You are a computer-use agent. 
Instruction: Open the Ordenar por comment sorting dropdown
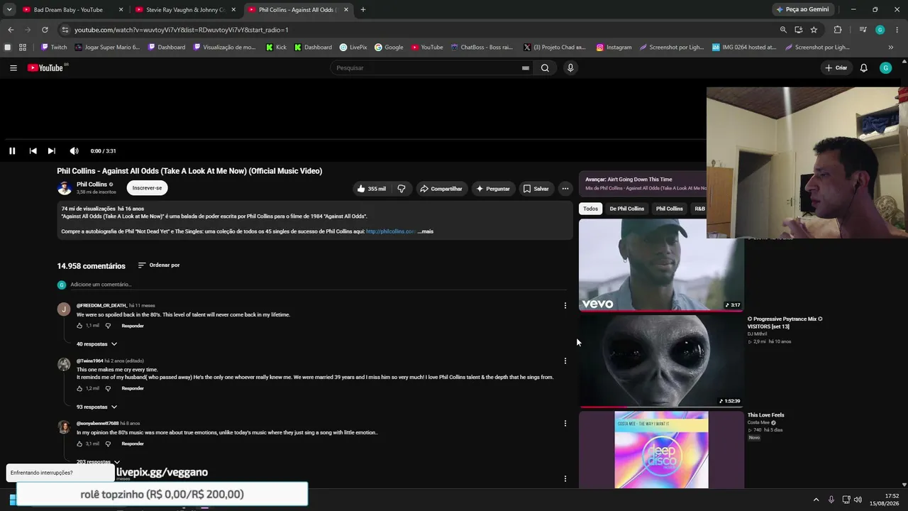159,265
